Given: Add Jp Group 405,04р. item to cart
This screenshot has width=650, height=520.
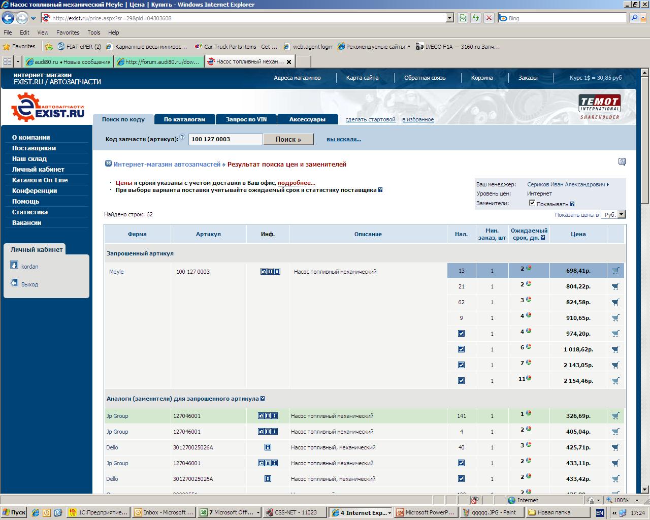Looking at the screenshot, I should (x=615, y=432).
